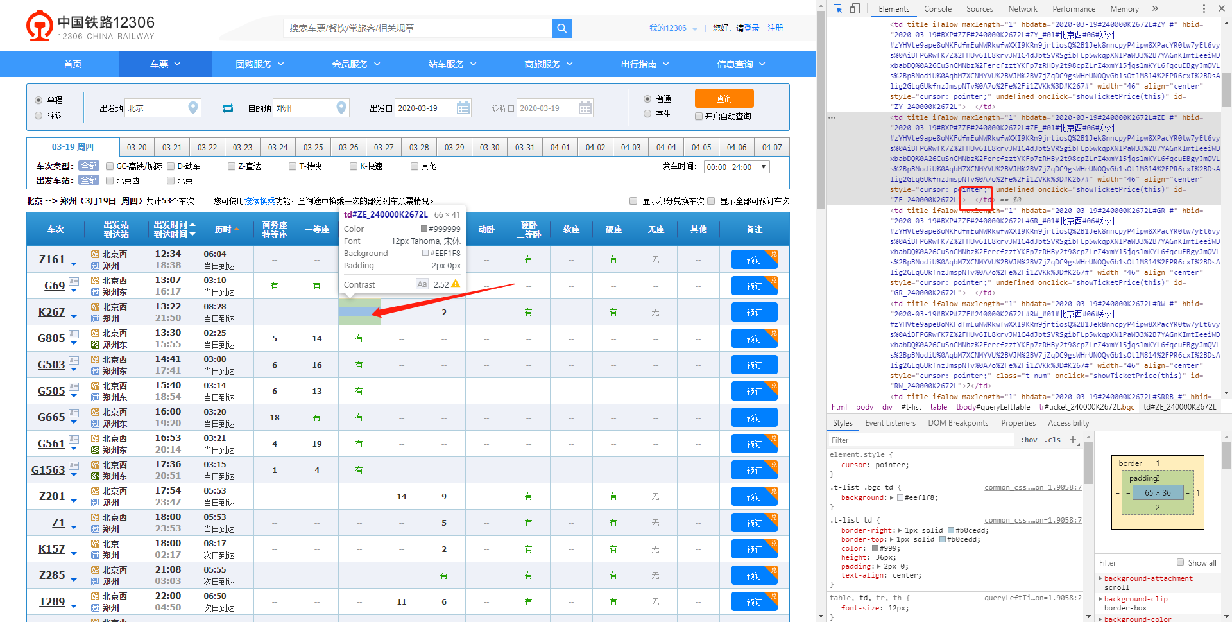Open the 发车时间 time range dropdown
Viewport: 1232px width, 622px height.
pos(737,167)
